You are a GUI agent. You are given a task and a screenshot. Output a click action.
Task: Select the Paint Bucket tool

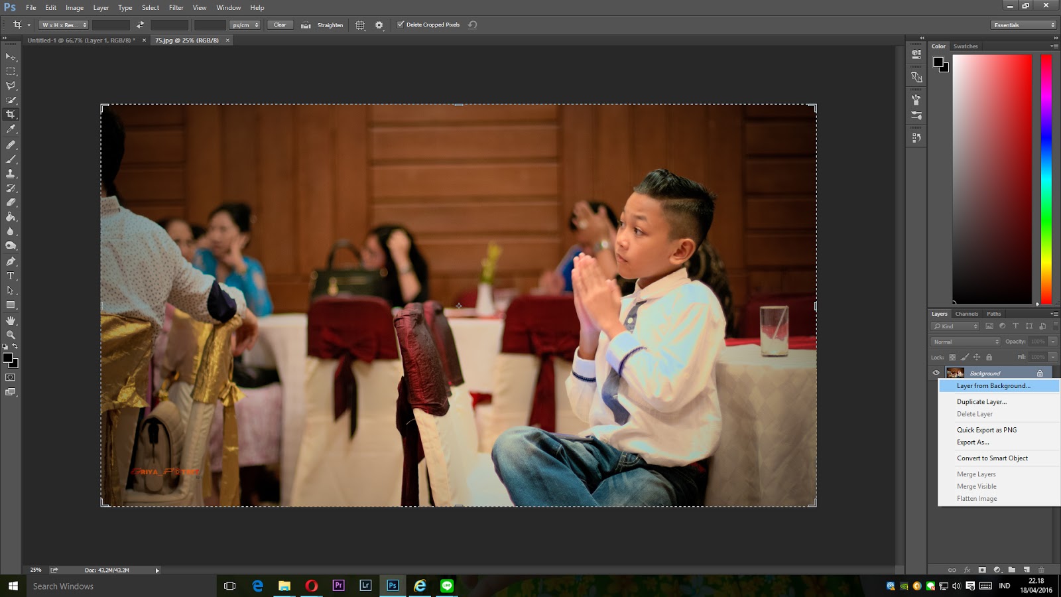11,217
